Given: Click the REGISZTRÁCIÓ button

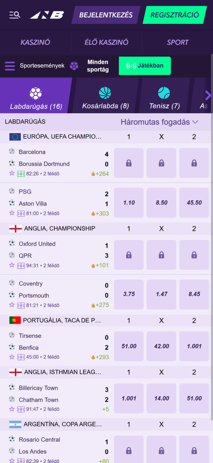Looking at the screenshot, I should [x=175, y=15].
